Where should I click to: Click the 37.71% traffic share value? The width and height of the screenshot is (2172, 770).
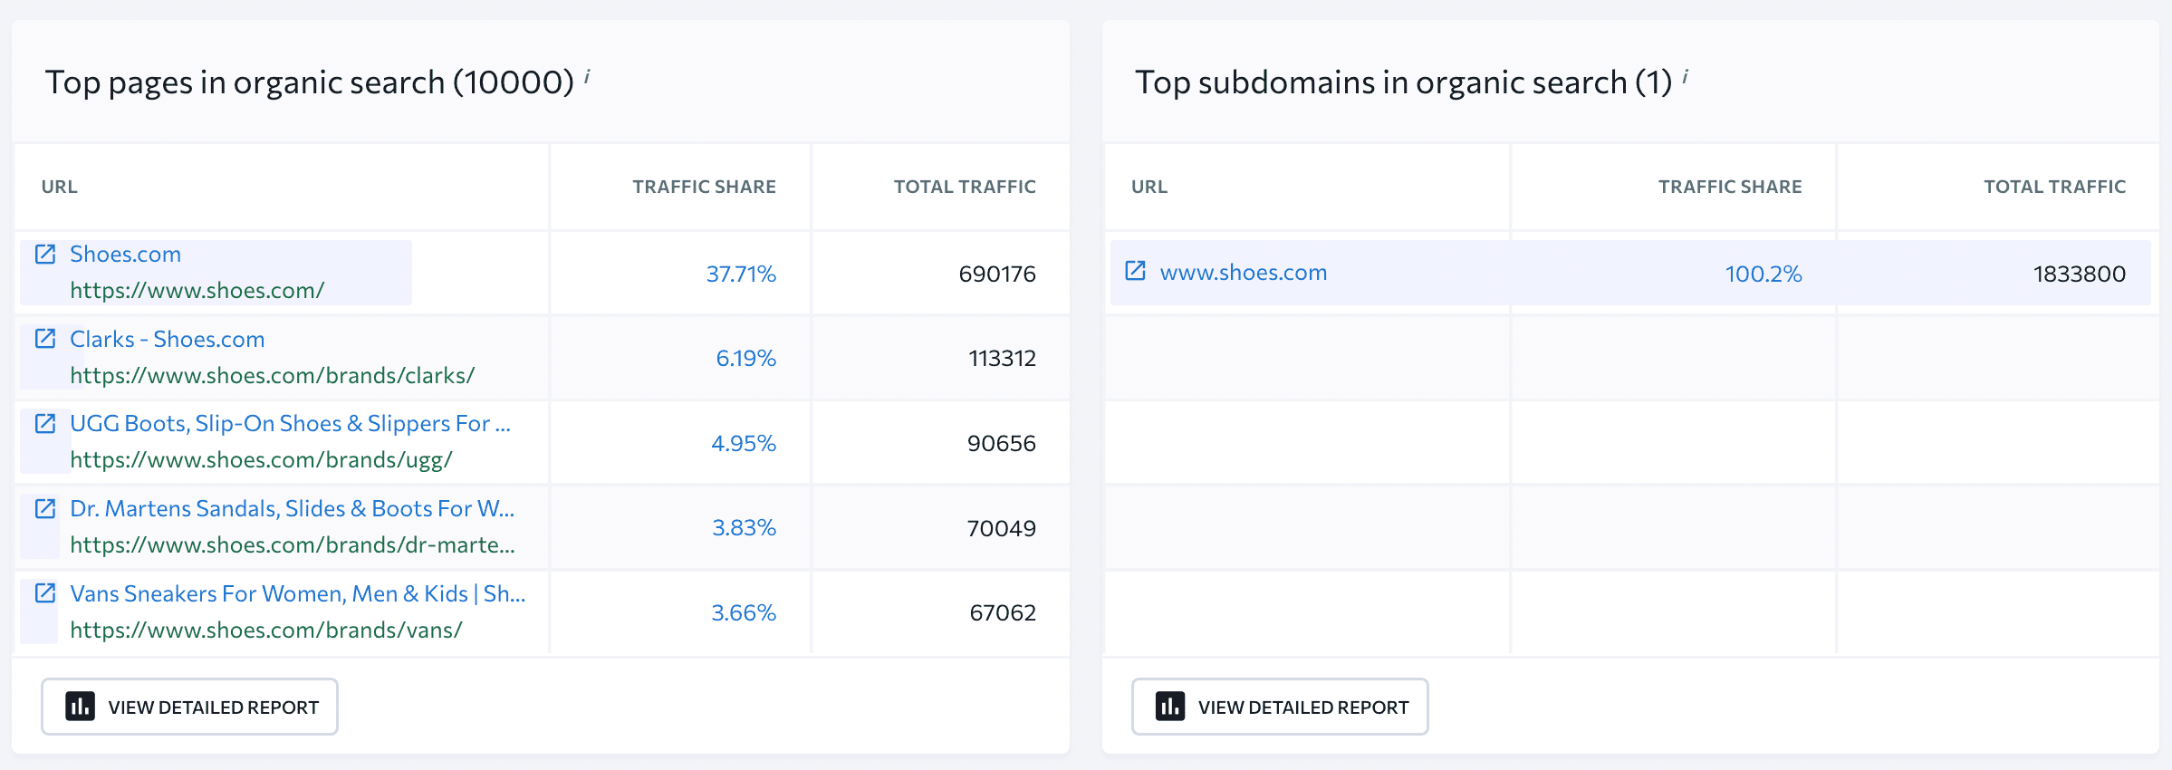pos(741,274)
